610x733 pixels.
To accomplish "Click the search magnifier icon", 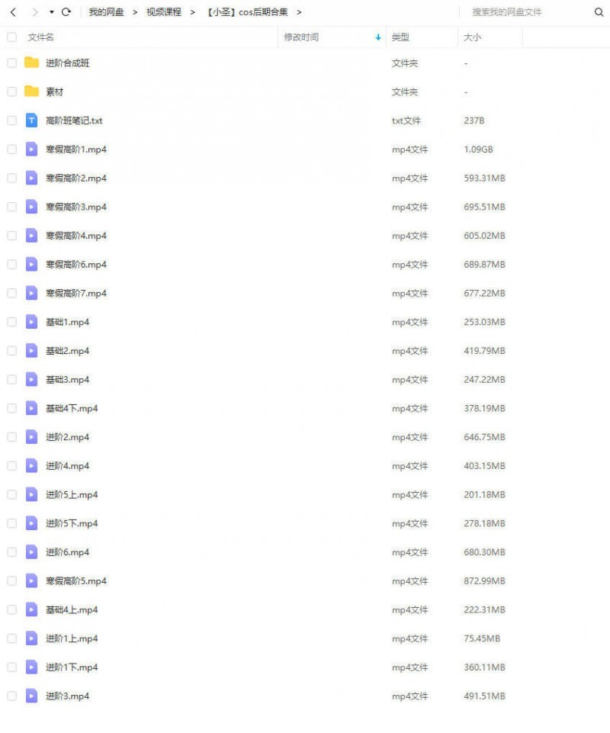I will click(x=599, y=12).
